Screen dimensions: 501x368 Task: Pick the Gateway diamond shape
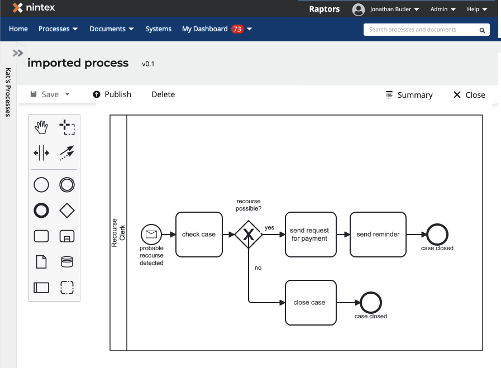tap(67, 211)
